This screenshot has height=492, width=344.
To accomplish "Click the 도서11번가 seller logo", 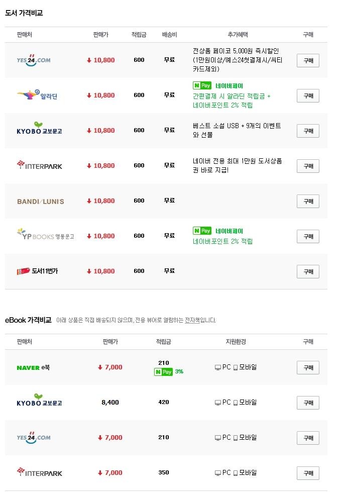I will pyautogui.click(x=37, y=271).
